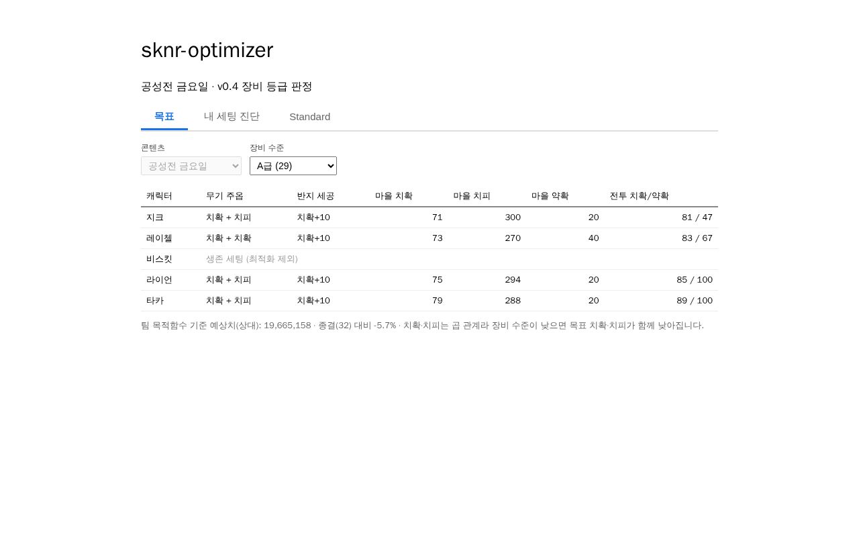
Task: Click 레이첼's 마을 약확 value 40
Action: (x=594, y=238)
